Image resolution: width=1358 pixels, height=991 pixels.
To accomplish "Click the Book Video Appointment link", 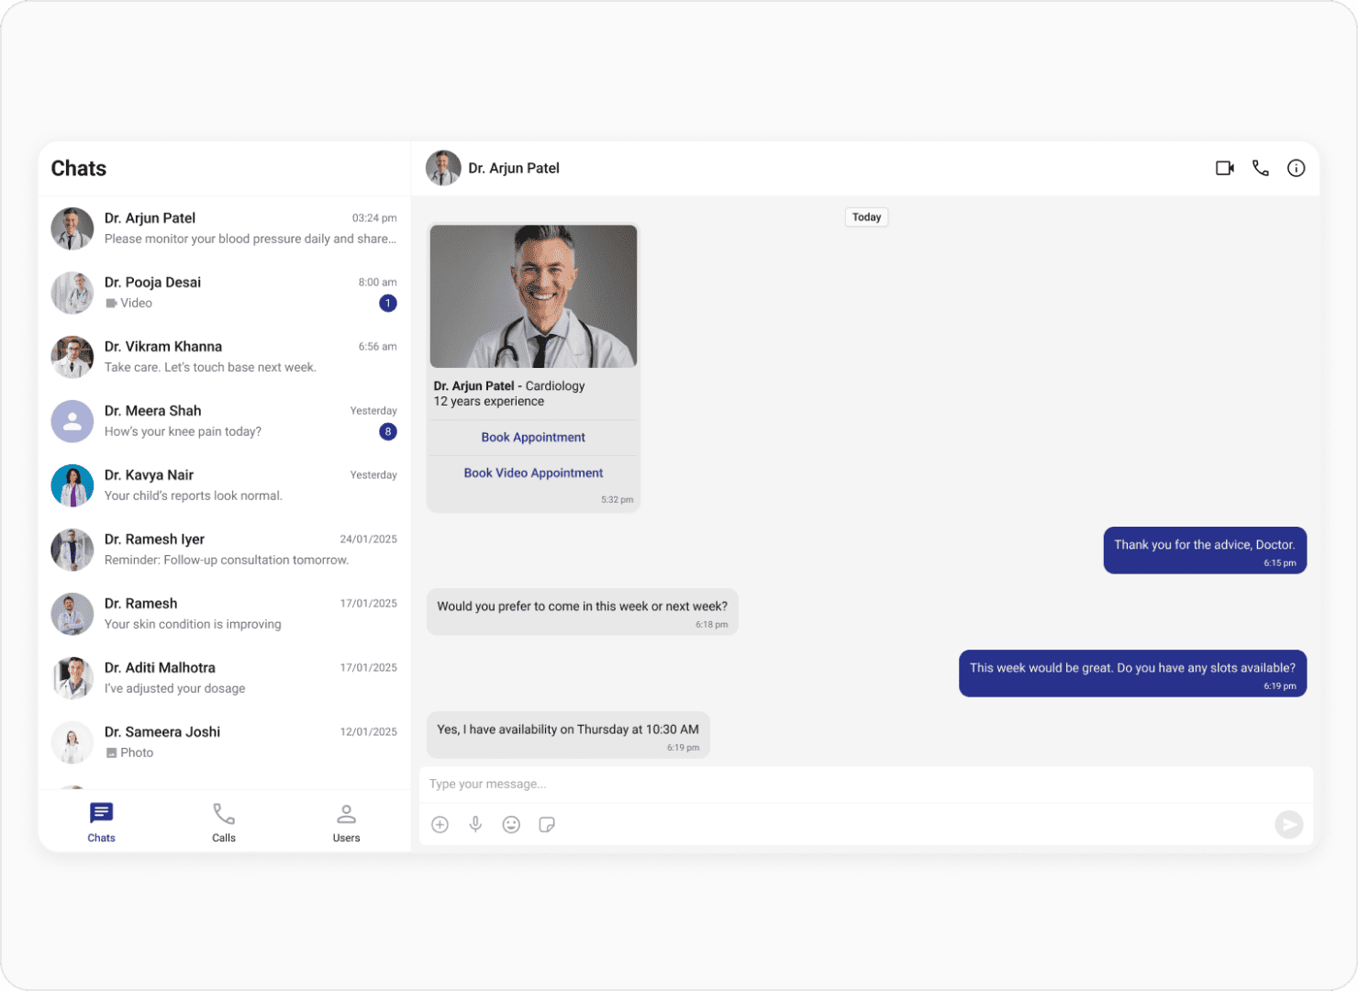I will [533, 473].
